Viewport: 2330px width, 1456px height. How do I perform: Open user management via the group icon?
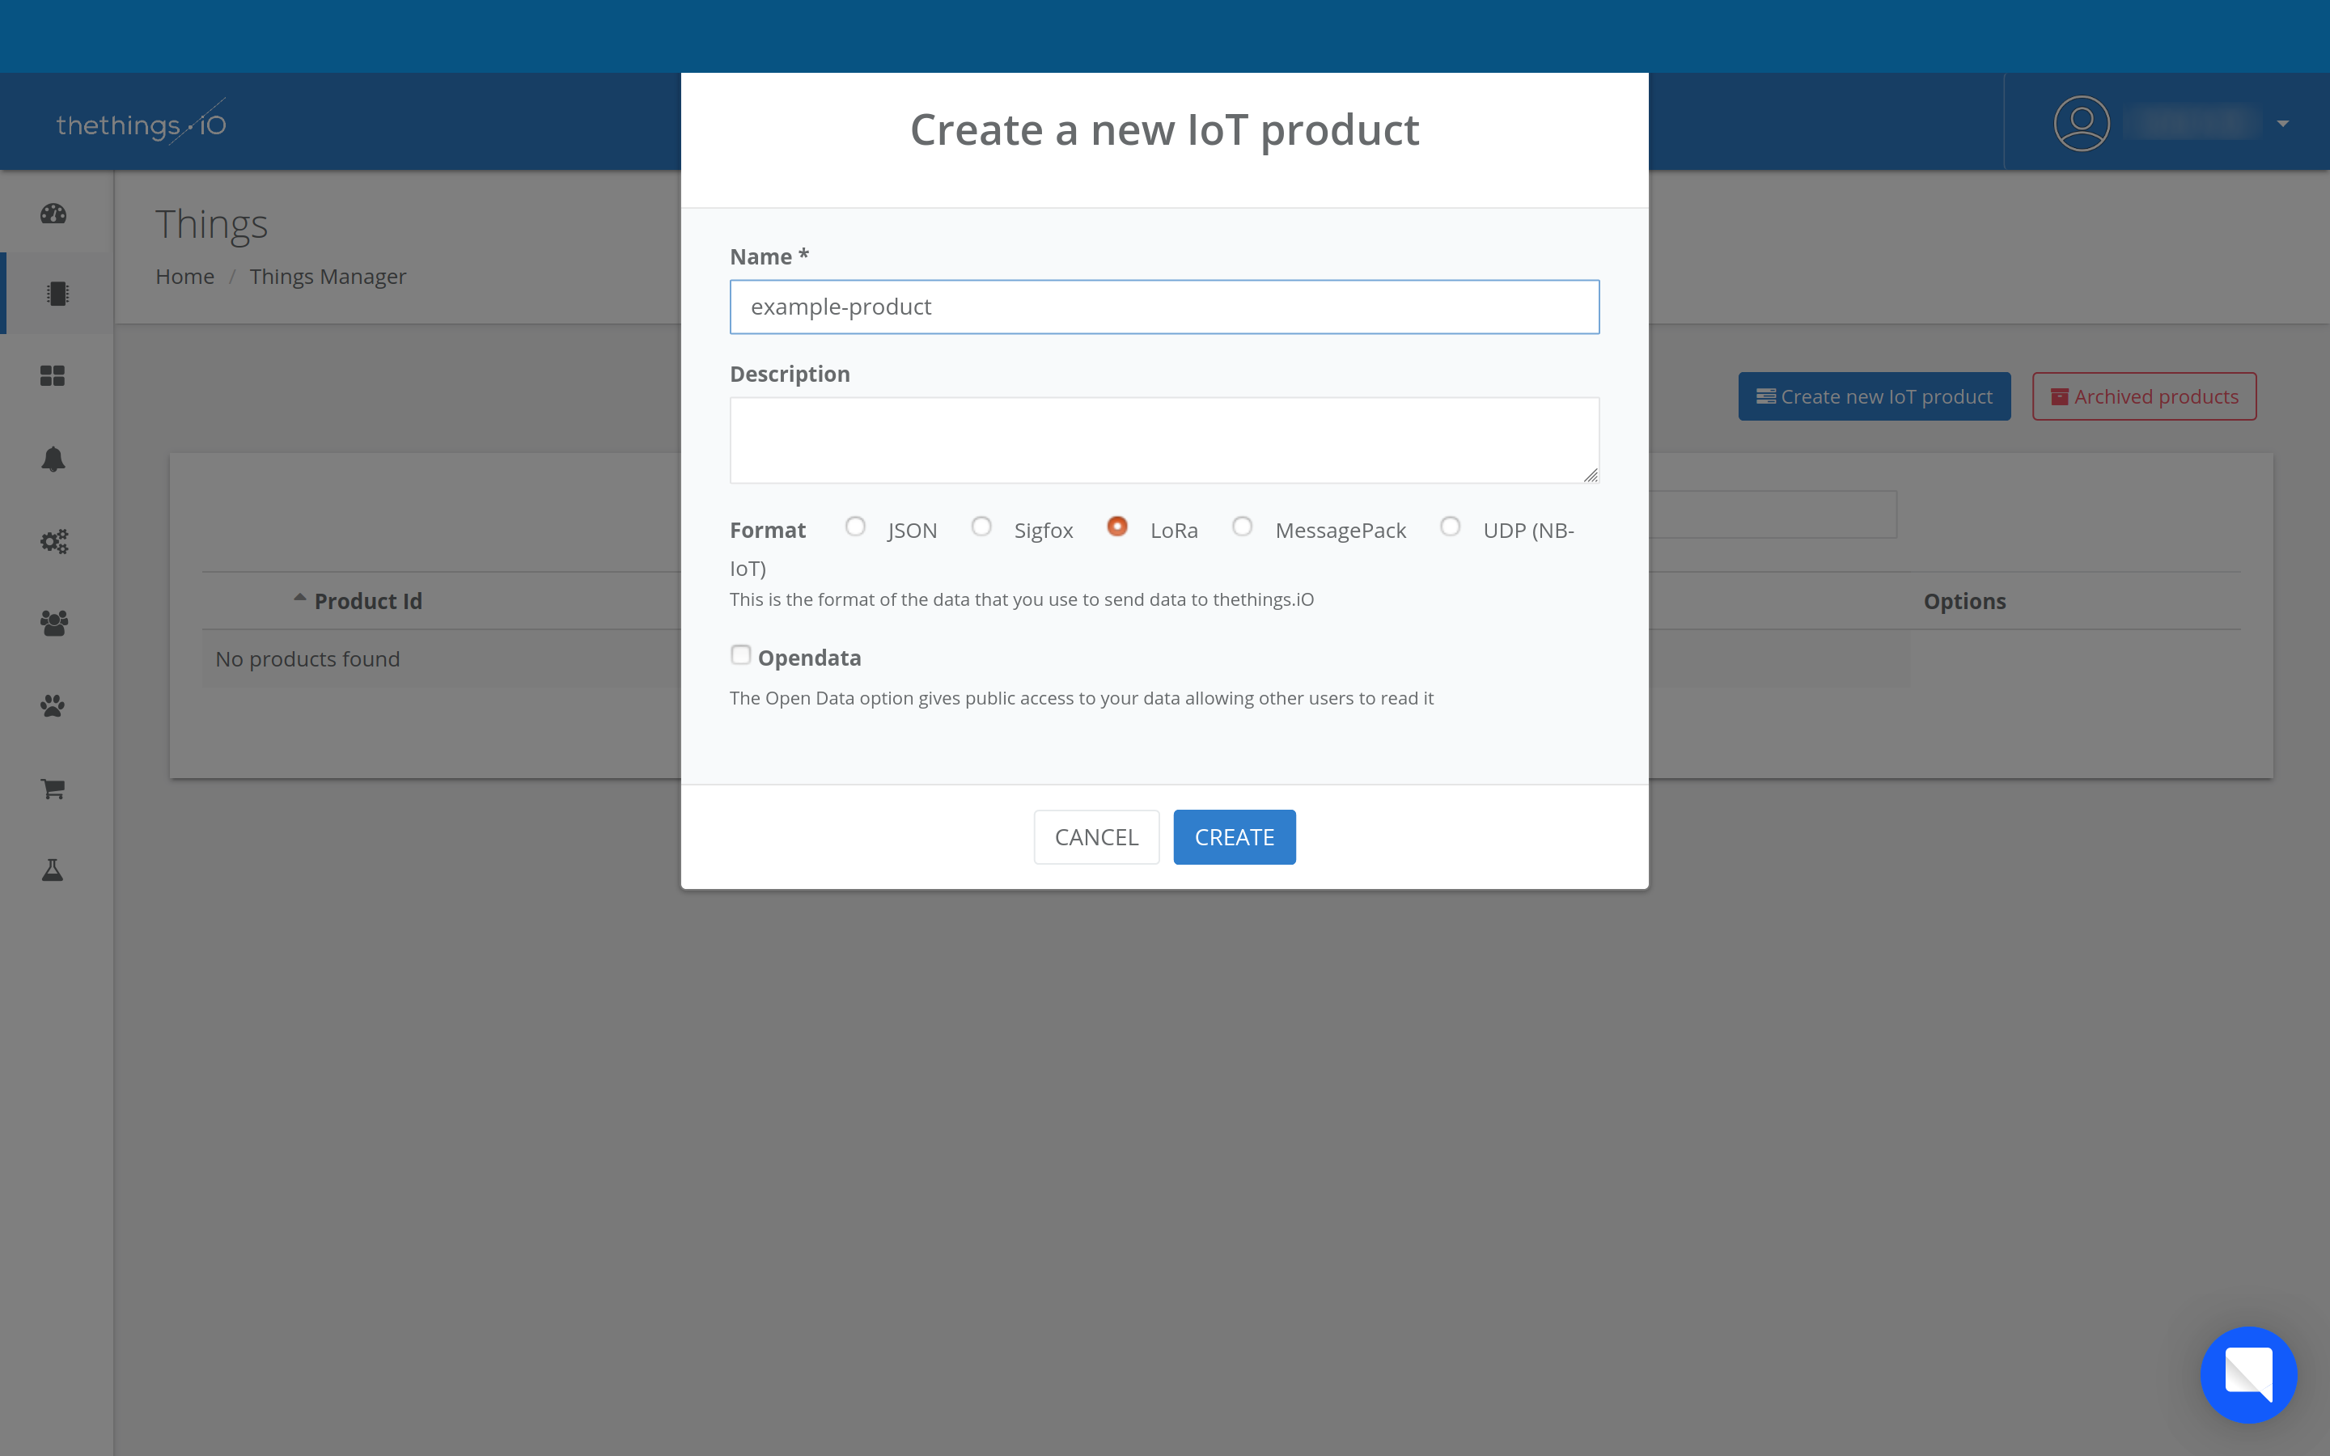[54, 624]
